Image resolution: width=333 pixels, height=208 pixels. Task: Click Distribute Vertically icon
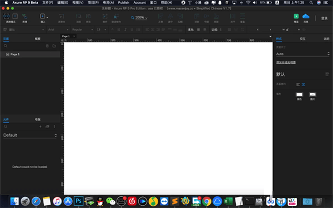(243, 16)
